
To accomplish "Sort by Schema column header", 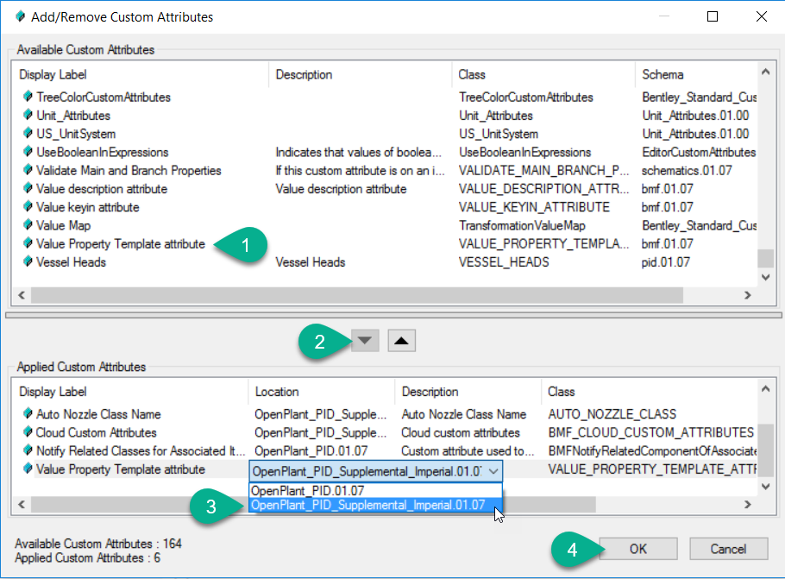I will coord(663,75).
